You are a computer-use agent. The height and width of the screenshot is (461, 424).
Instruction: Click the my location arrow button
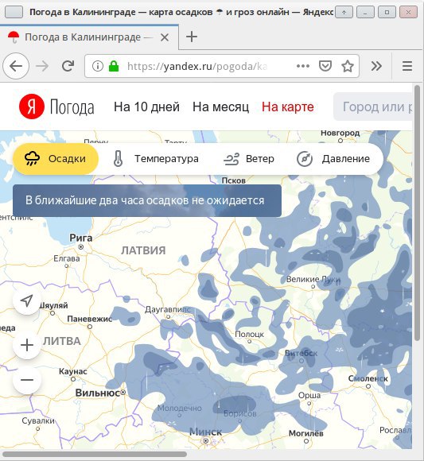pyautogui.click(x=27, y=300)
